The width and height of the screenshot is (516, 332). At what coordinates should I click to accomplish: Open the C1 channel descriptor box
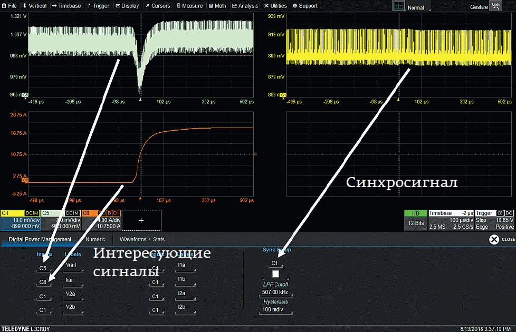point(20,220)
